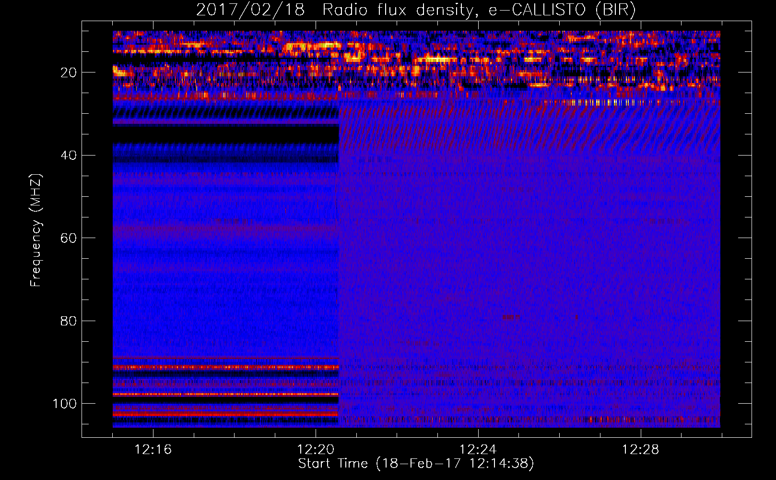
Task: Click the 12:24 time tick label
Action: 478,449
